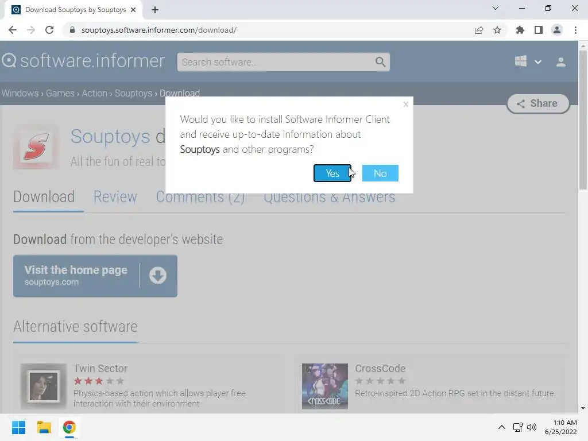Share this page via the address bar icon
This screenshot has height=441, width=588.
point(478,30)
